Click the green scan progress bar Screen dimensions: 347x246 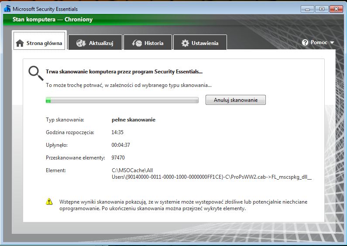tap(122, 100)
